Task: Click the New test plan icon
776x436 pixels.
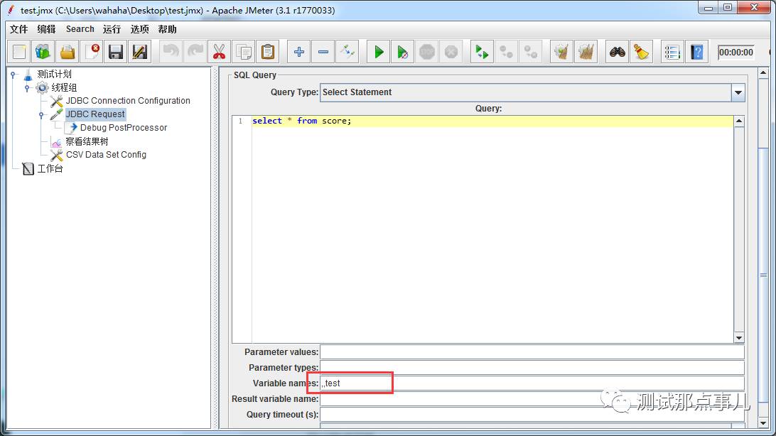Action: (19, 52)
